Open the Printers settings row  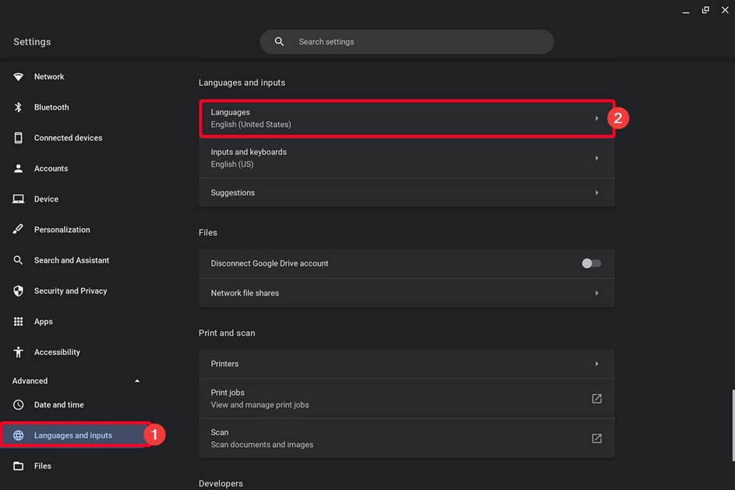click(406, 364)
